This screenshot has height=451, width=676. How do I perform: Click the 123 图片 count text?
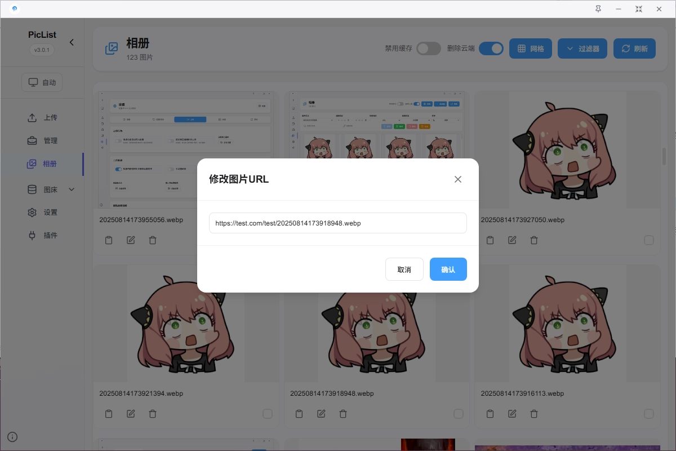point(140,58)
